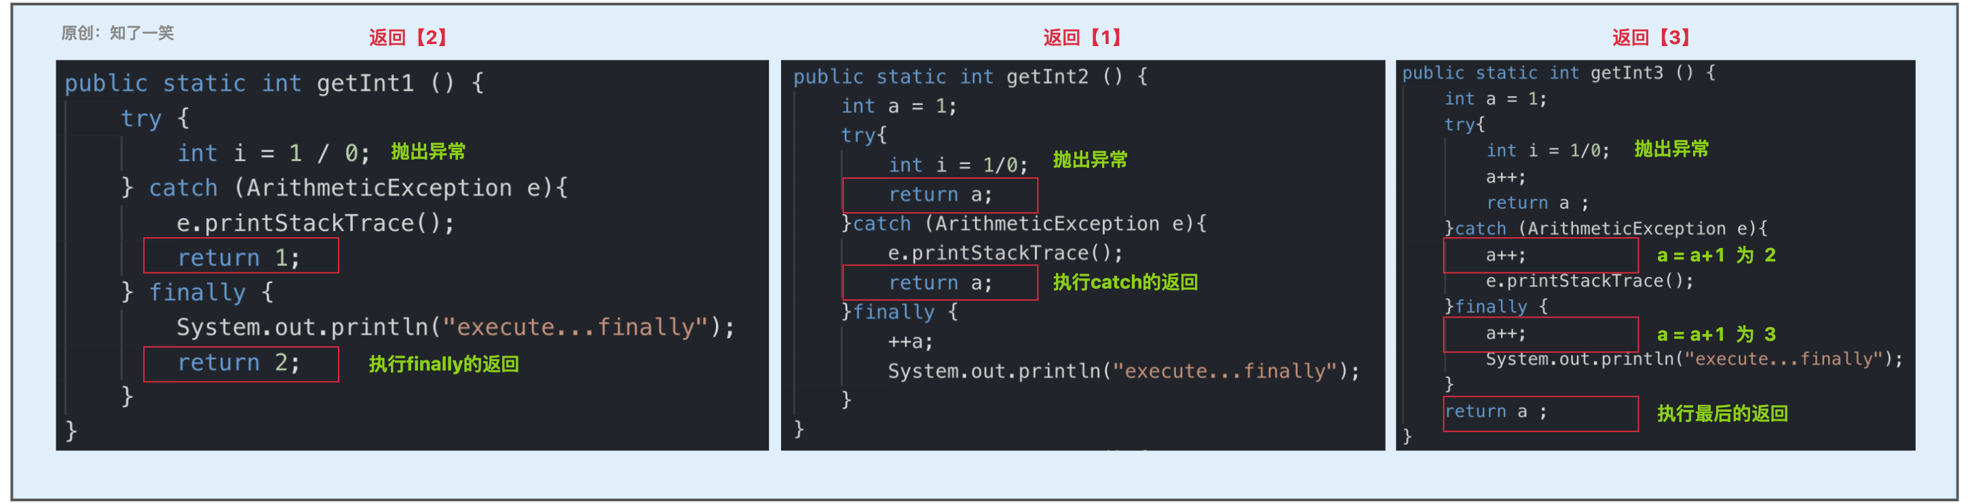Click the 执行catch的返回 annotation

(x=1125, y=282)
